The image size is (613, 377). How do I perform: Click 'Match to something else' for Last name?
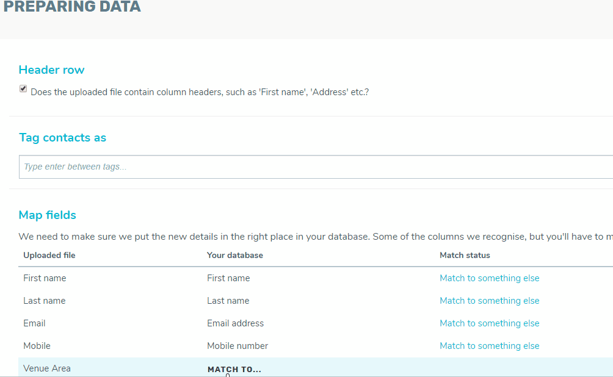(490, 301)
